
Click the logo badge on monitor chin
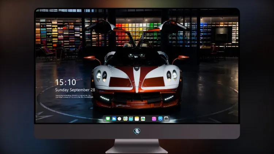tap(137, 131)
